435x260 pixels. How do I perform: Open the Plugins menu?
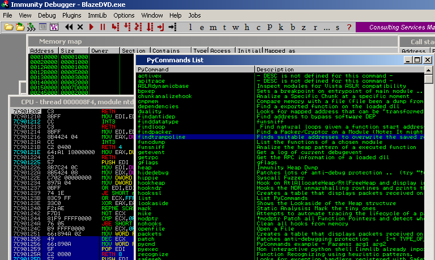[71, 15]
